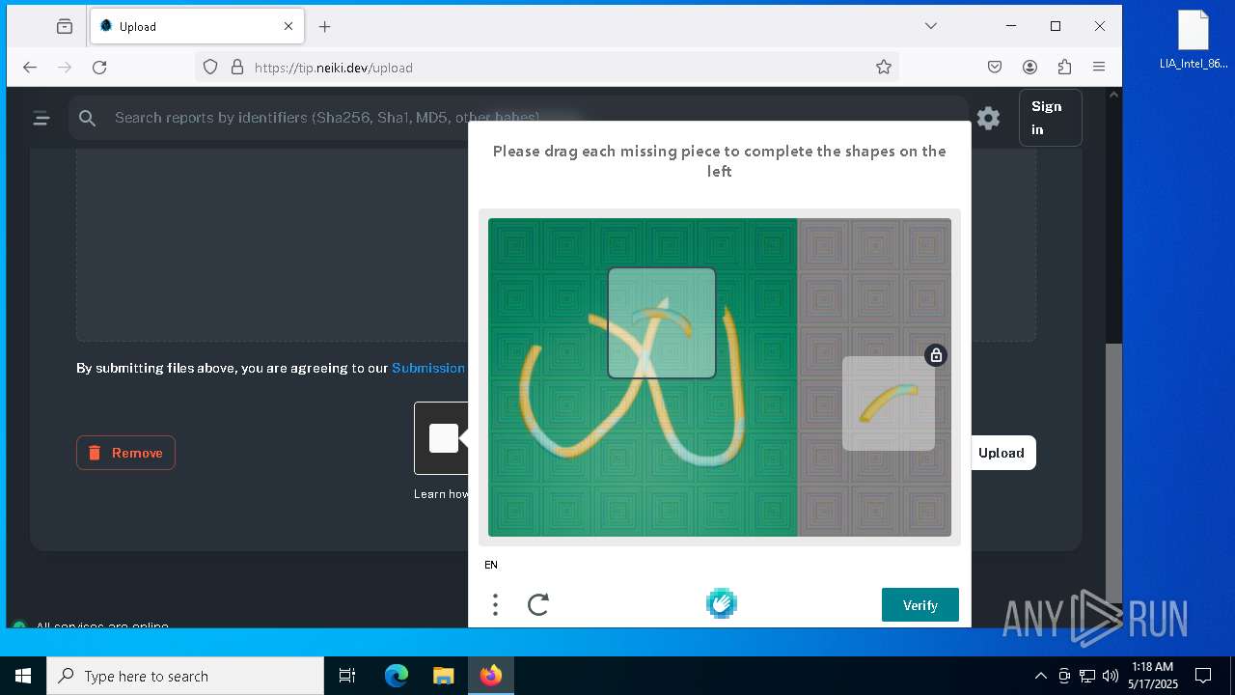
Task: Switch to Firefox on taskbar
Action: (491, 676)
